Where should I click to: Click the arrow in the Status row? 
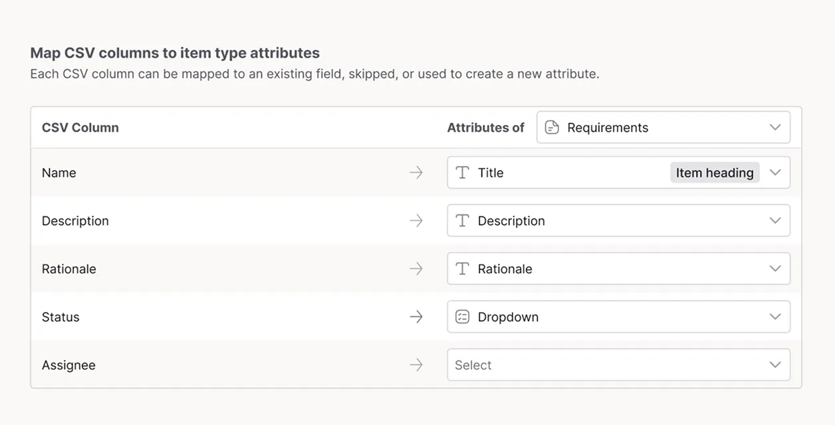[x=416, y=317]
